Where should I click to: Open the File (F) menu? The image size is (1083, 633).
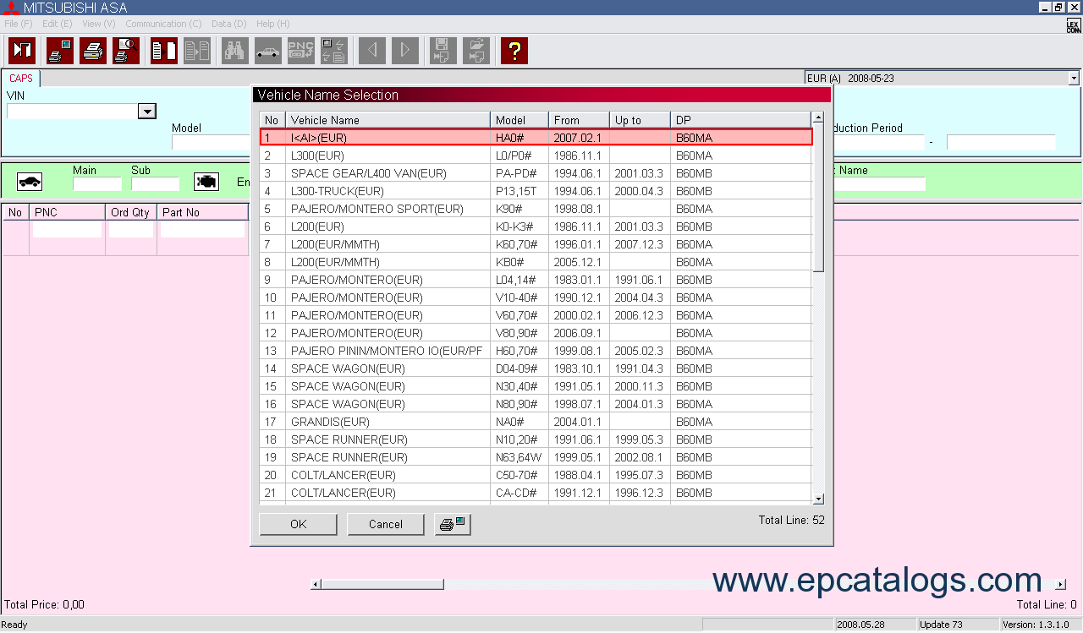click(x=19, y=24)
